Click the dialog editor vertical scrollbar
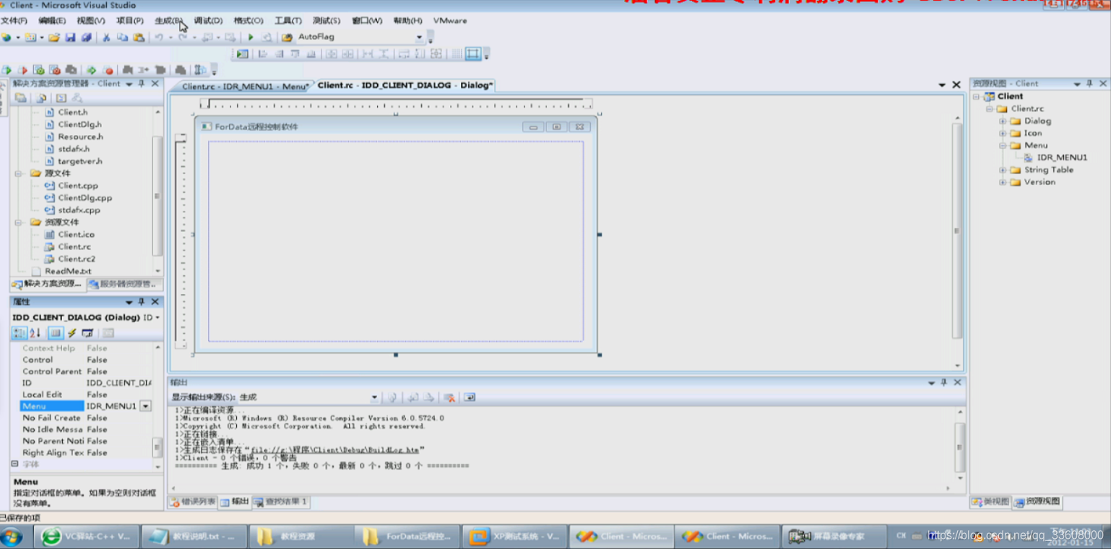1111x549 pixels. [957, 231]
